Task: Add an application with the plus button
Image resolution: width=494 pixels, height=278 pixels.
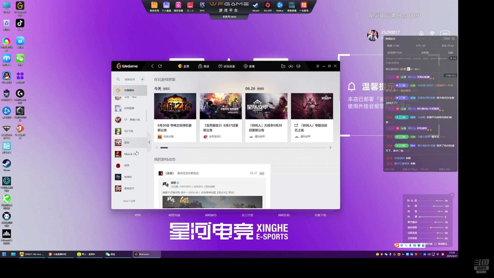Action: click(142, 79)
